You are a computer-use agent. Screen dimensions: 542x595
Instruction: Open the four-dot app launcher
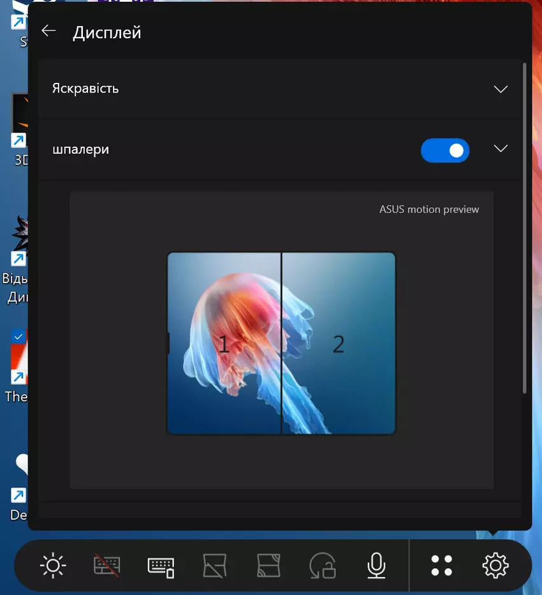tap(441, 565)
